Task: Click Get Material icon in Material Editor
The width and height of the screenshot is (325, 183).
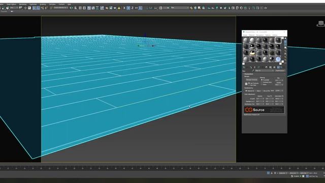Action: point(244,67)
